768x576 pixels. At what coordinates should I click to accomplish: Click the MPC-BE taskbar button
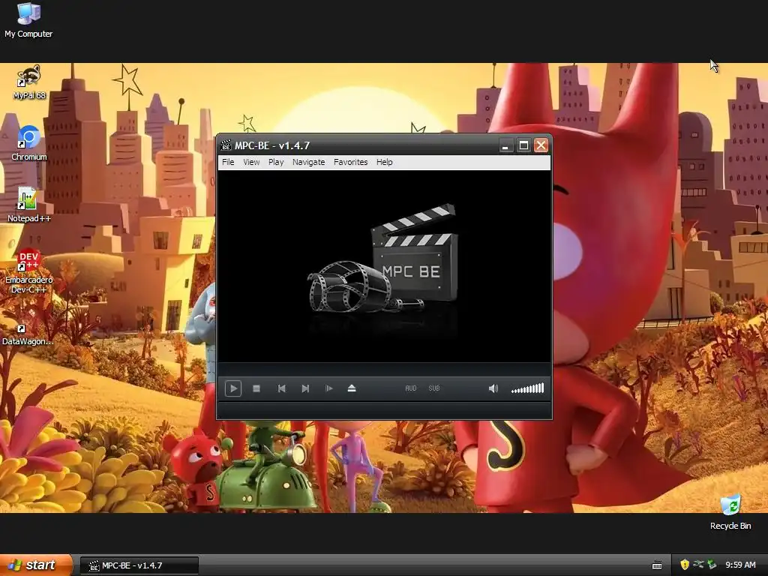[x=139, y=565]
